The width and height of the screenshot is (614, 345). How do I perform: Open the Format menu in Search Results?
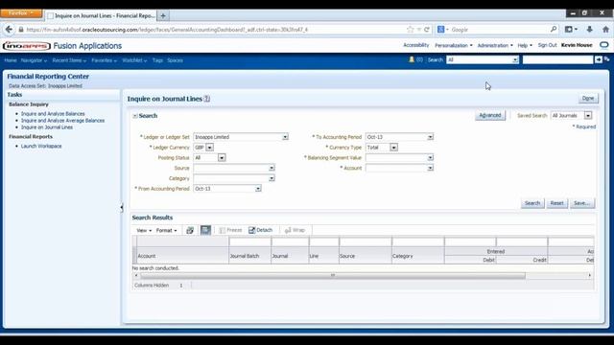(166, 230)
